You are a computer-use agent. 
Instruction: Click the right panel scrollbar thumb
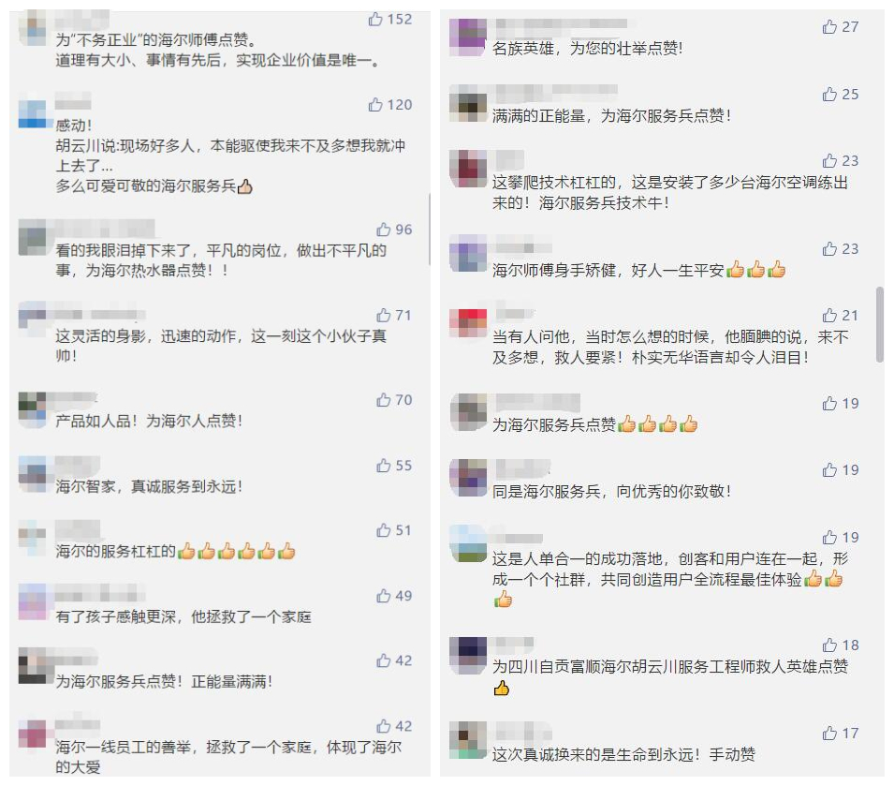[880, 324]
